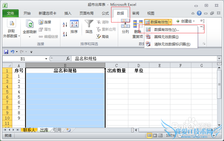Select Page Layout view in status bar

coord(155,135)
